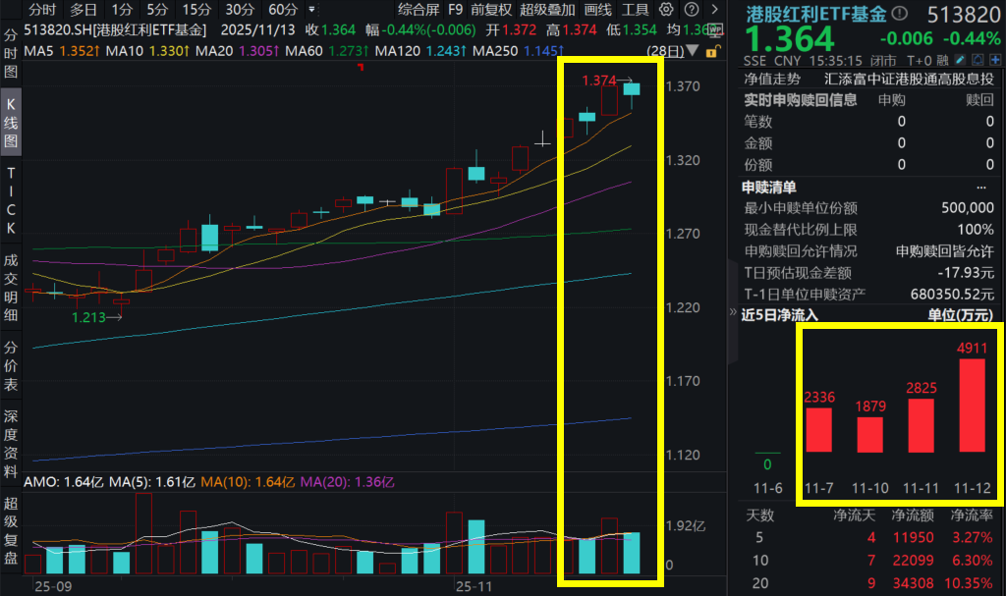Click the pencil edit icon beside 融
The height and width of the screenshot is (596, 1006).
click(x=961, y=60)
